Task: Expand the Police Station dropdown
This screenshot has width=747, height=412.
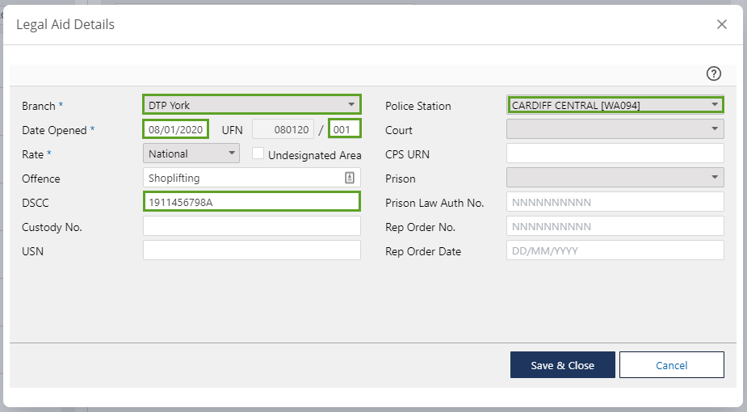Action: pyautogui.click(x=615, y=105)
